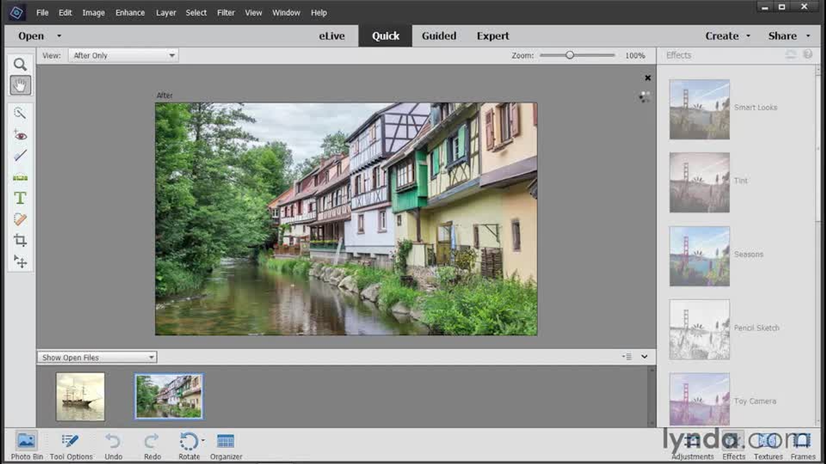Image resolution: width=826 pixels, height=464 pixels.
Task: Open the Enhance menu
Action: click(130, 13)
